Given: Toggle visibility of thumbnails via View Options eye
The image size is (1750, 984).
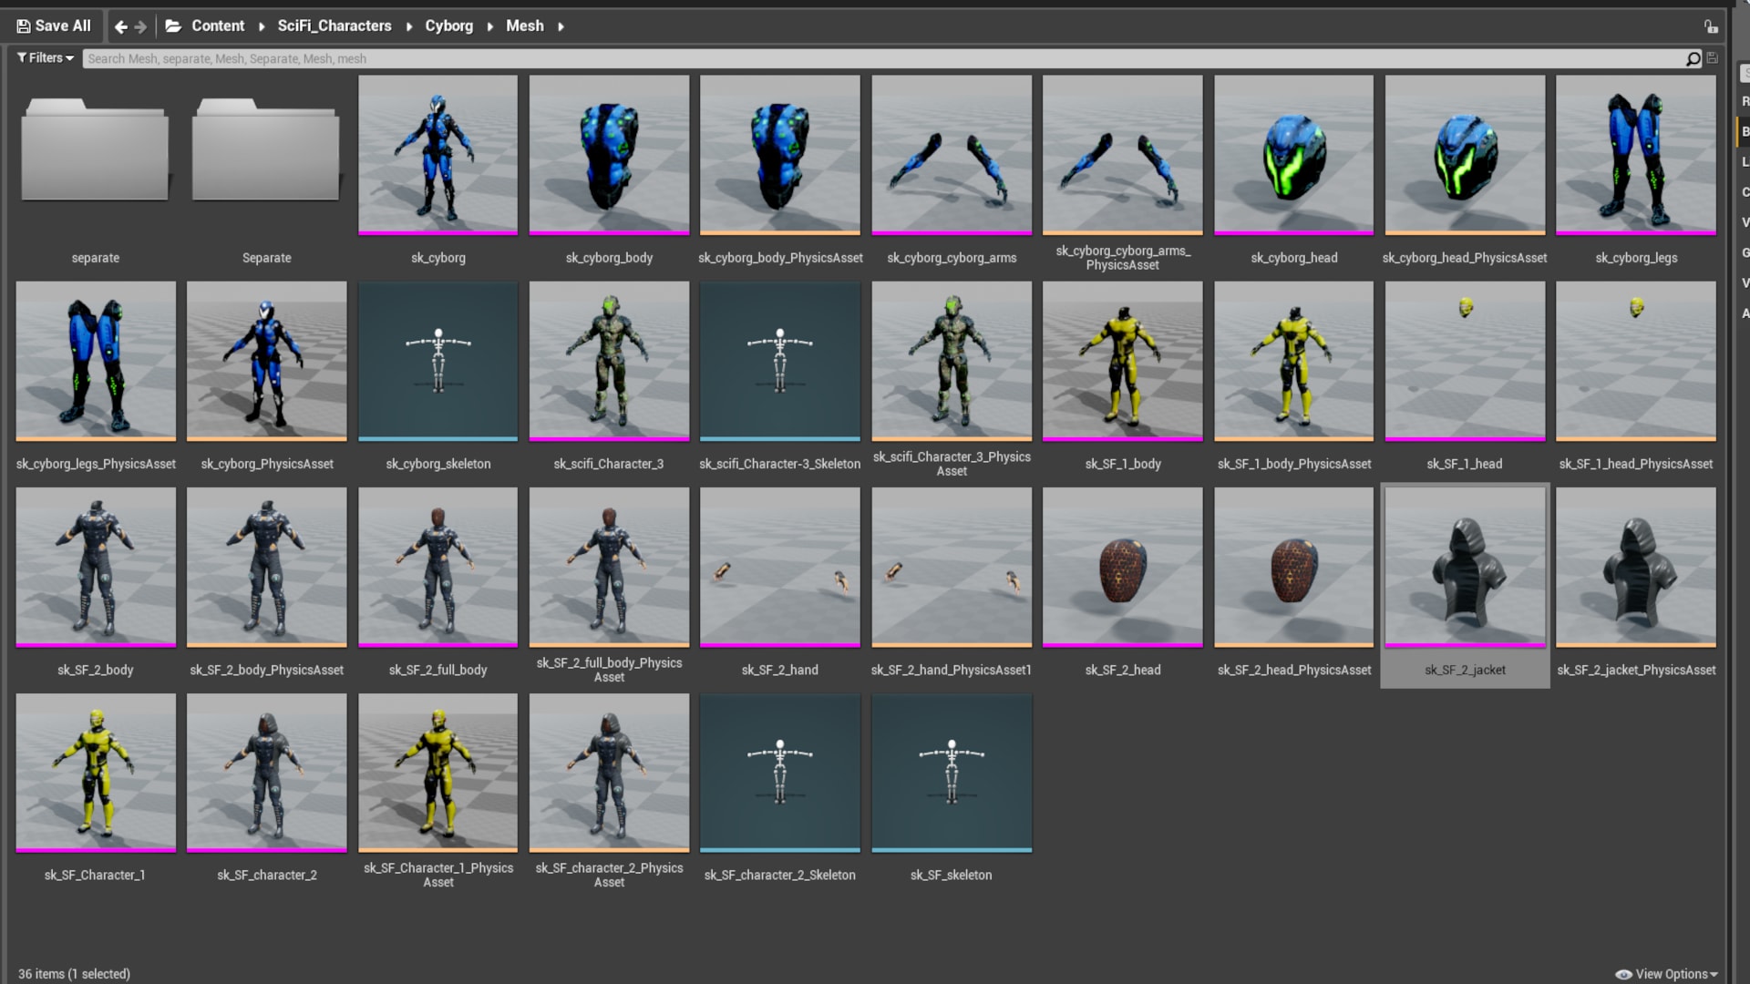Looking at the screenshot, I should point(1624,973).
